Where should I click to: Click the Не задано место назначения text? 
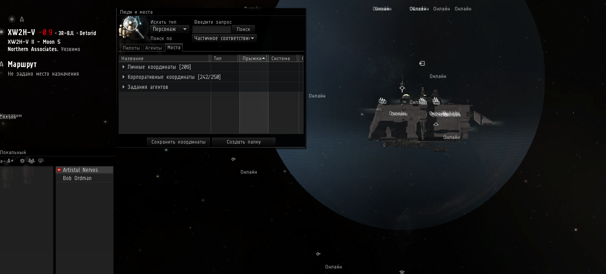[43, 73]
